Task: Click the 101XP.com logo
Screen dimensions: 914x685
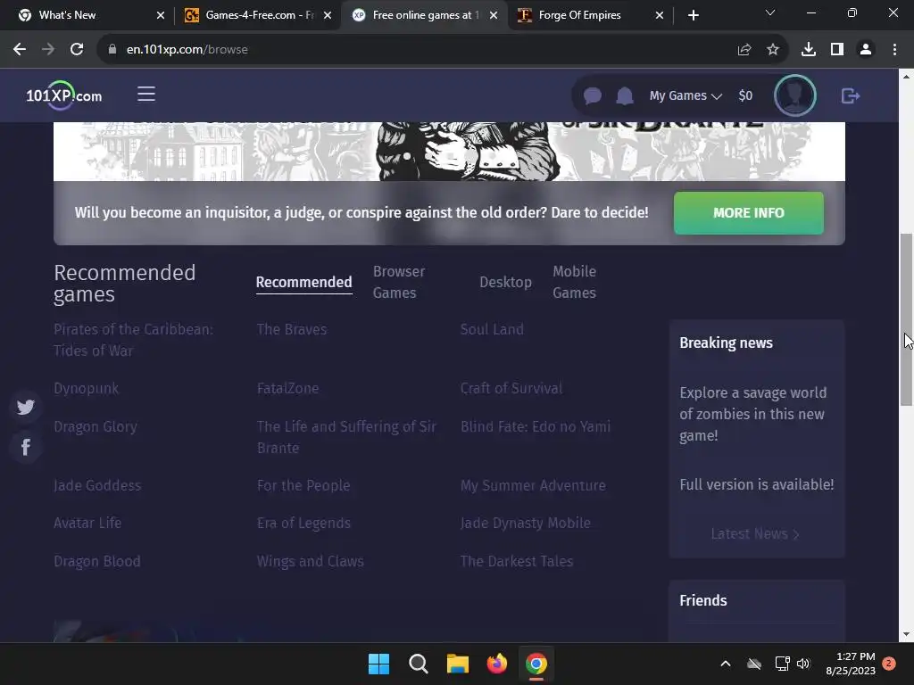Action: pos(64,95)
